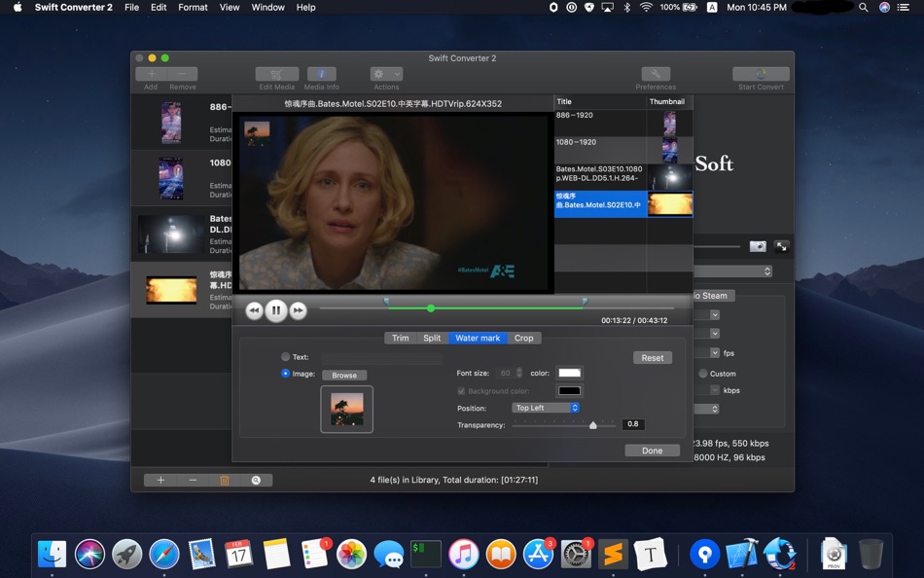Image resolution: width=924 pixels, height=578 pixels.
Task: Click the Browse button for watermark image
Action: (345, 375)
